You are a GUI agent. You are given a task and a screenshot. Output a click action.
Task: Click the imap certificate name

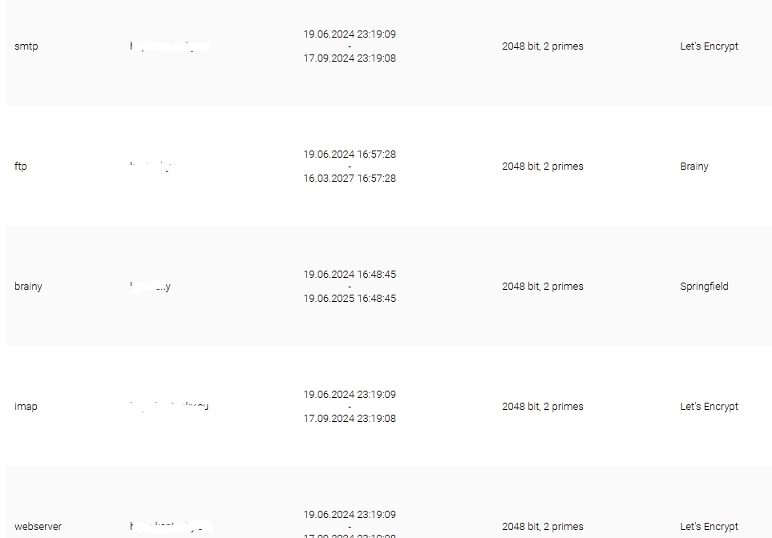point(26,407)
